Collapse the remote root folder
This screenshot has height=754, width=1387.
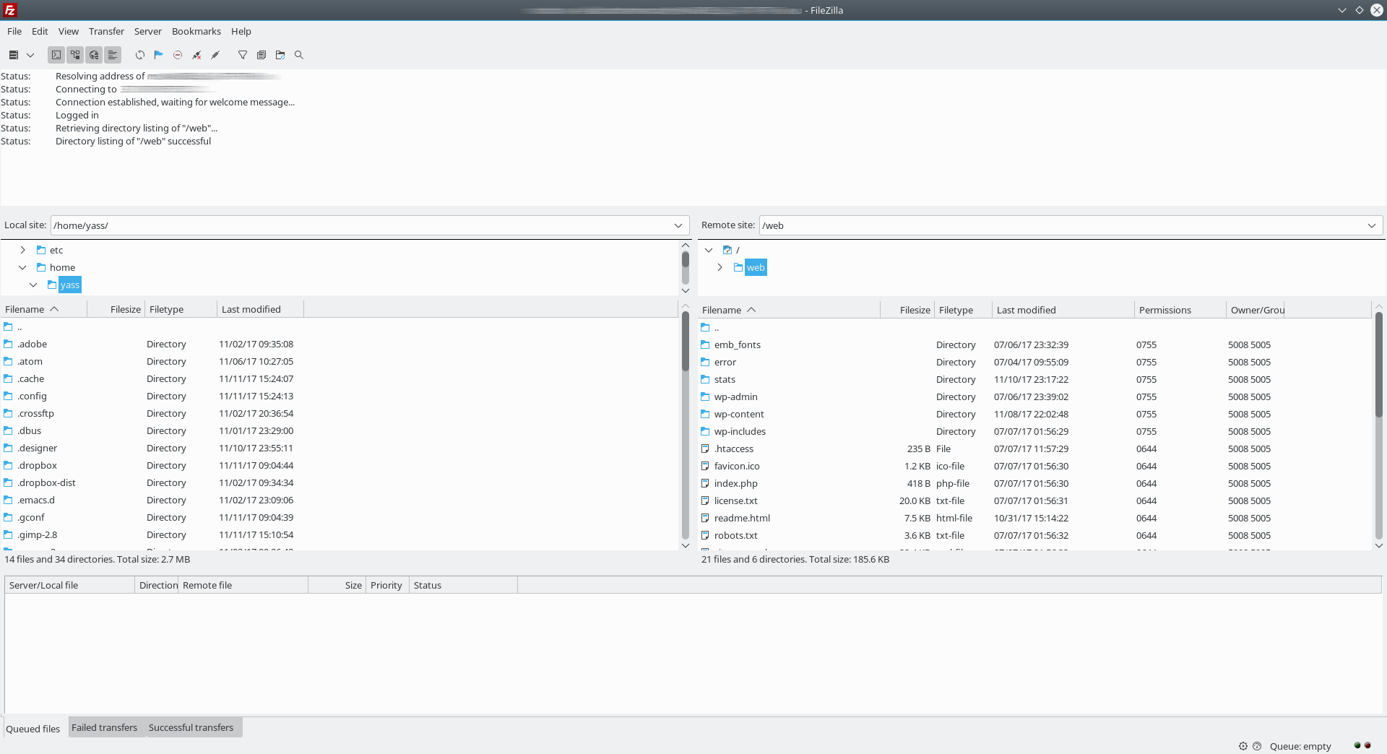point(709,250)
